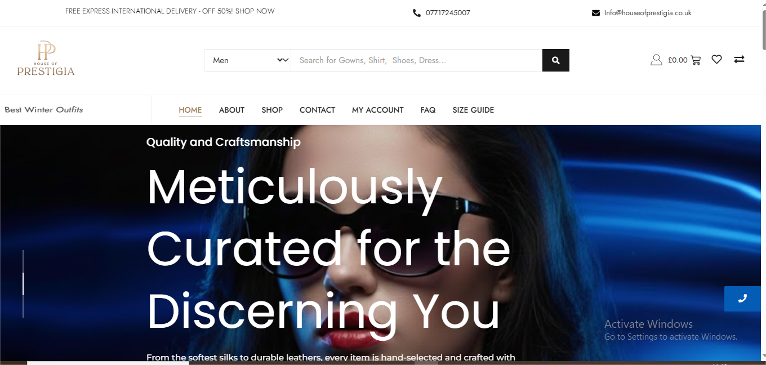Expand the Men category dropdown
Image resolution: width=766 pixels, height=365 pixels.
pyautogui.click(x=247, y=60)
